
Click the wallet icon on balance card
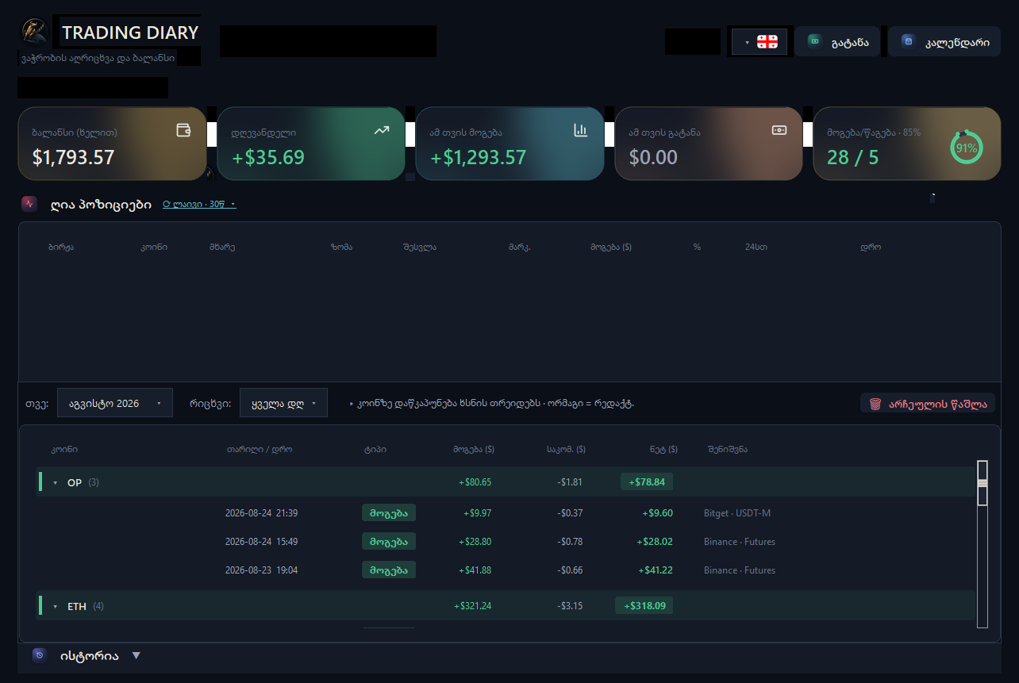[x=183, y=130]
